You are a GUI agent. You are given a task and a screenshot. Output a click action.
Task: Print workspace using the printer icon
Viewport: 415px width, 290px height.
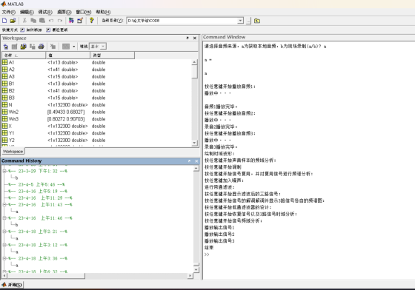tap(41, 47)
